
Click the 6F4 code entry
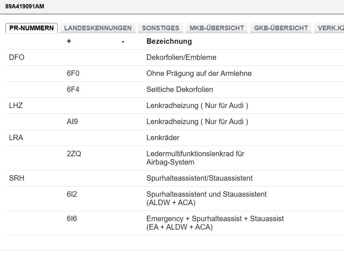pyautogui.click(x=73, y=90)
